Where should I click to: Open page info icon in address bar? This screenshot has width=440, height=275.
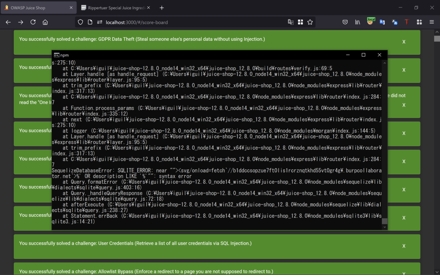point(90,22)
